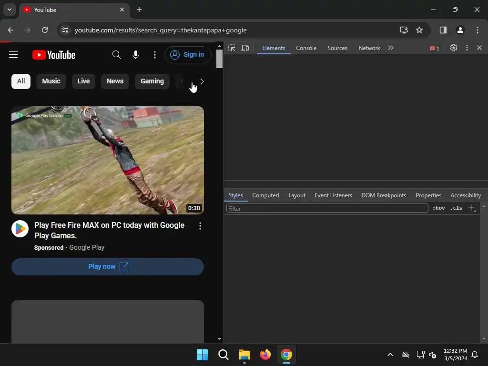This screenshot has height=366, width=488.
Task: Open Chrome three-dot main menu
Action: tap(478, 30)
